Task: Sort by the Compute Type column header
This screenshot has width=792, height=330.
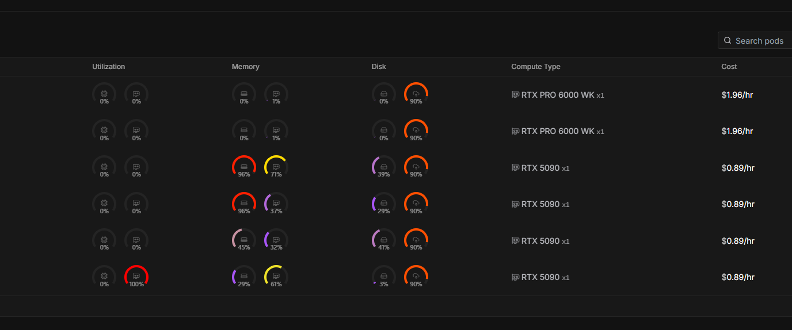Action: 536,67
